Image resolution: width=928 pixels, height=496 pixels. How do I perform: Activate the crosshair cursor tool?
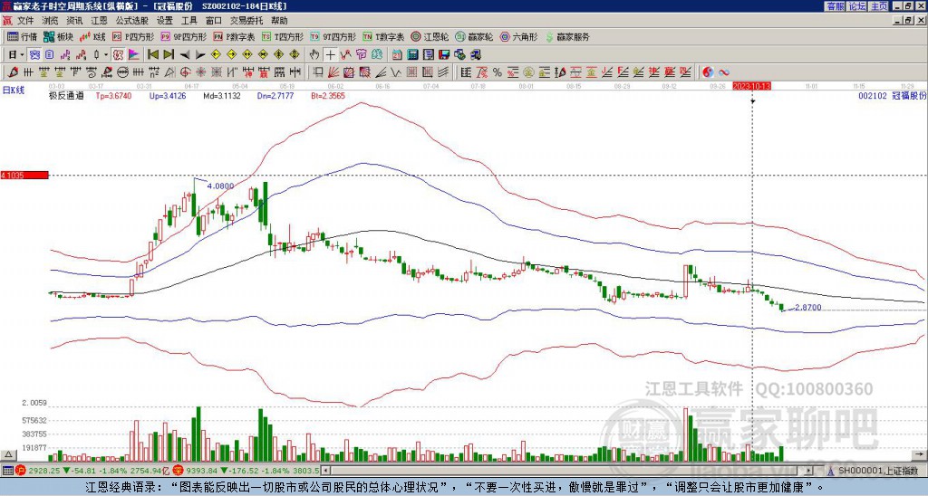[x=330, y=55]
